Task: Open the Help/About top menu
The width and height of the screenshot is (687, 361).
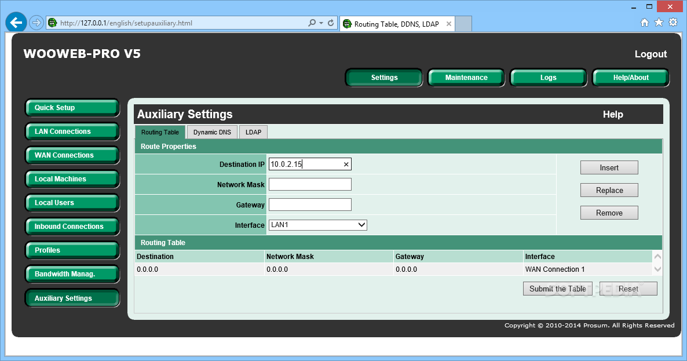Action: (630, 78)
